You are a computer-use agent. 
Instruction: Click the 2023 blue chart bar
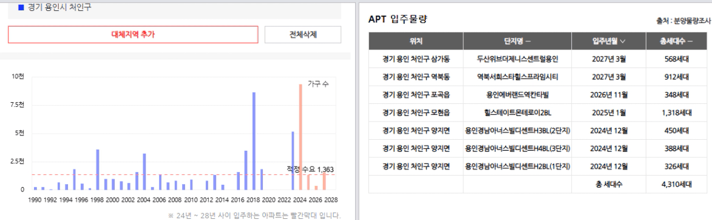point(293,160)
